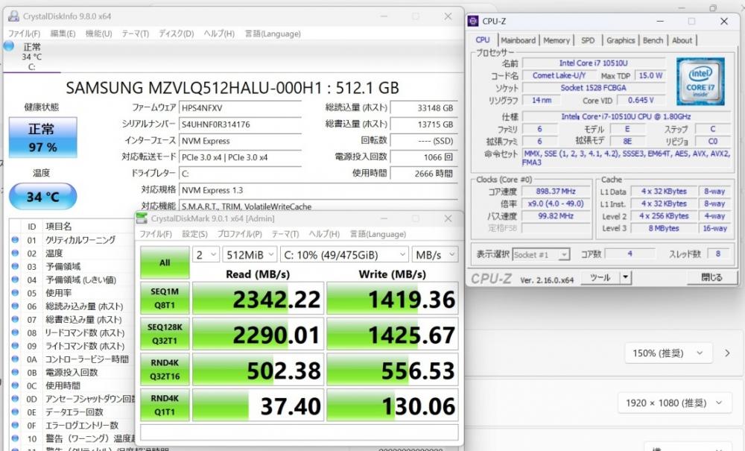
Task: Click status dot for 05 使用率 row
Action: 15,293
